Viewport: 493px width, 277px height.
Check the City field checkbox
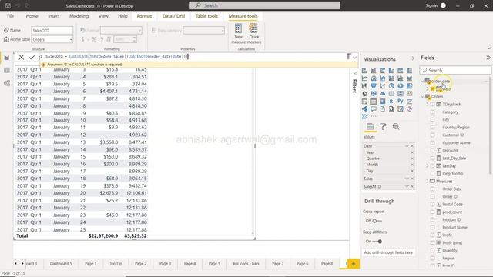(x=433, y=120)
